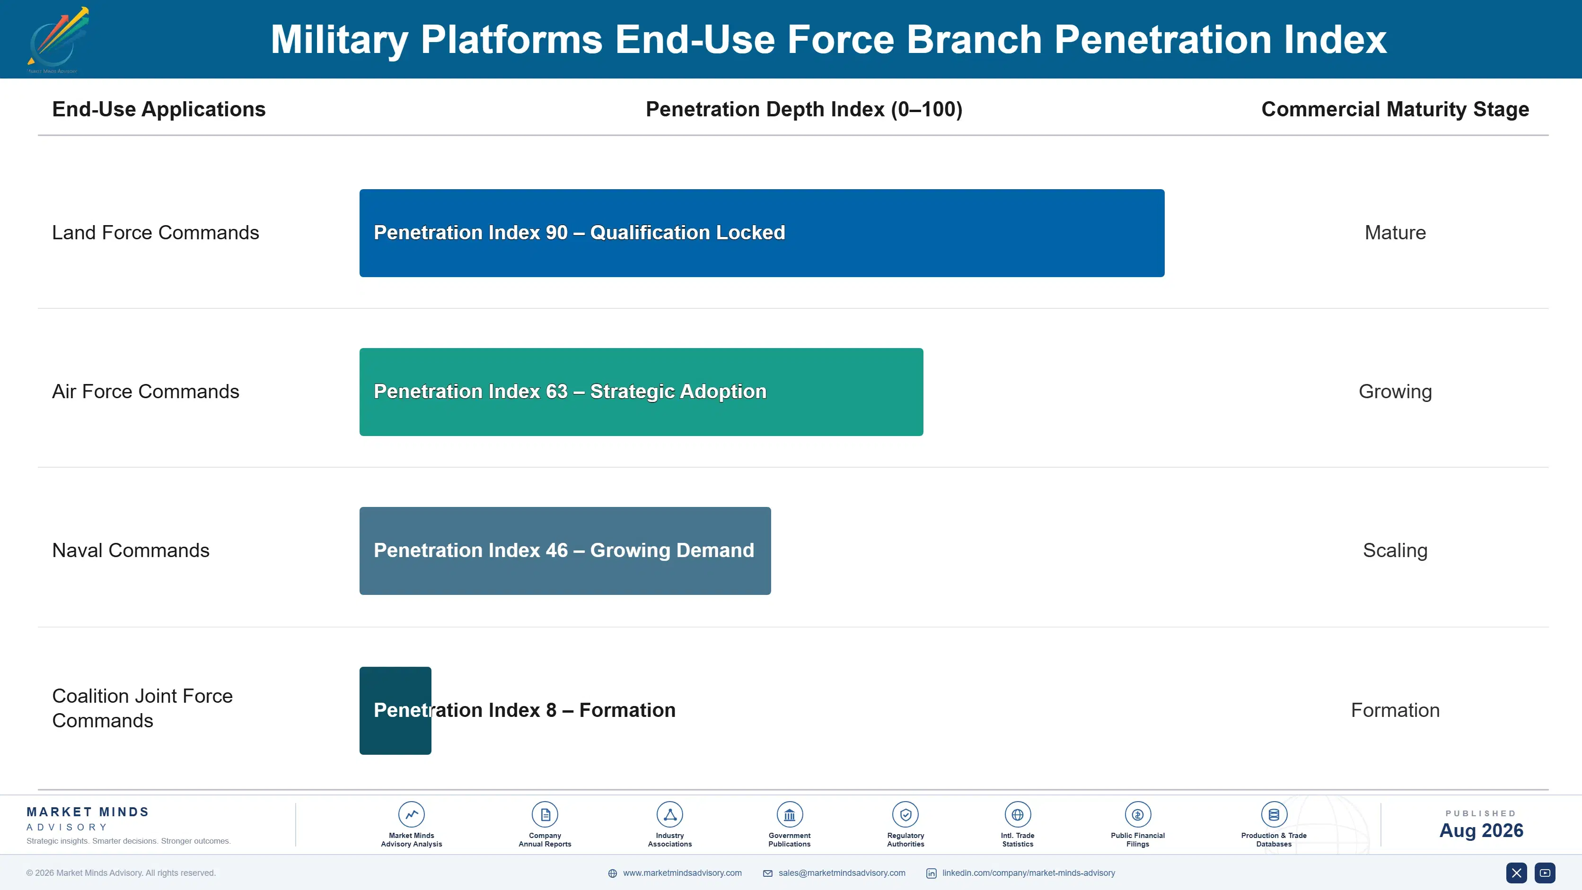Click the globe icon beside website address
1582x890 pixels.
click(612, 873)
